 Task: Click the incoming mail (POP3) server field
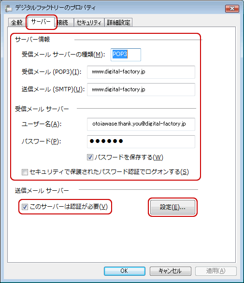[x=141, y=72]
